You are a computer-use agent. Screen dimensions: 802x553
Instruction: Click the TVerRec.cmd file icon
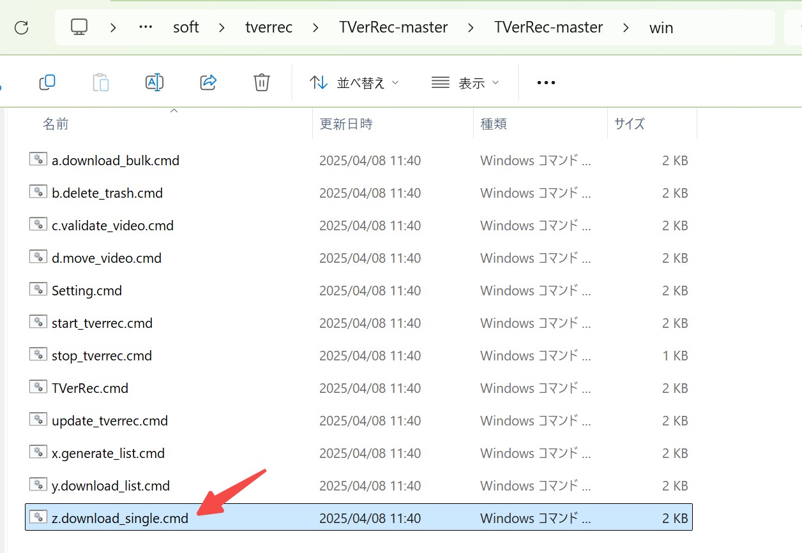38,388
